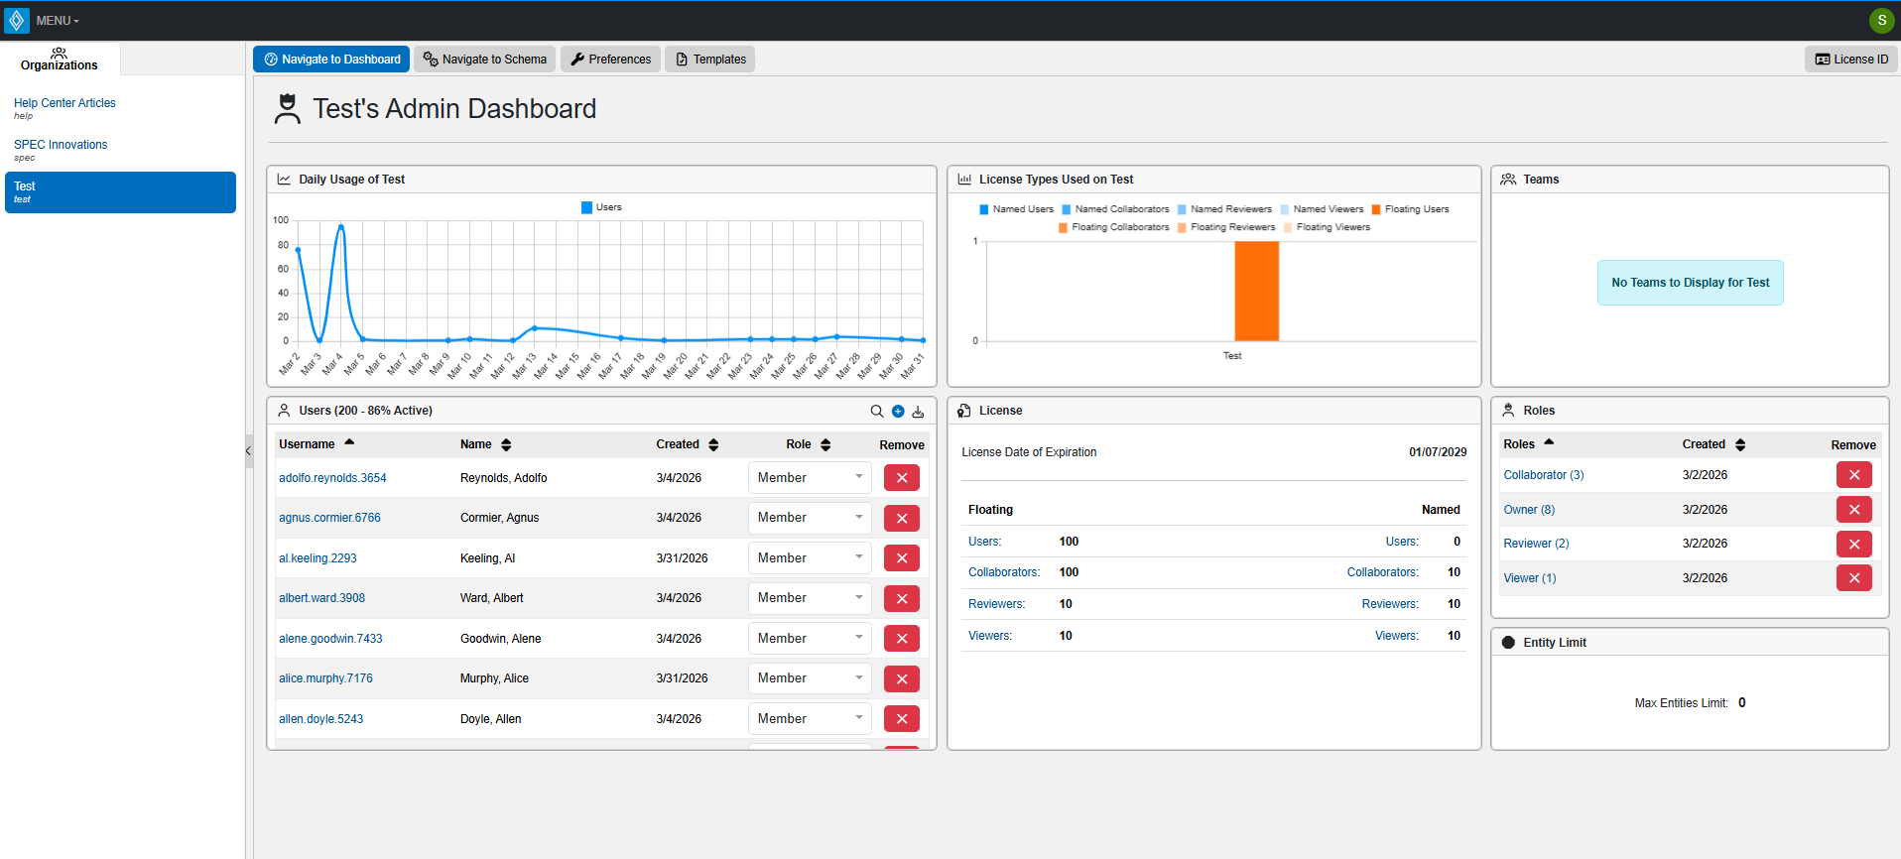Select the Organizations tab
1901x859 pixels.
pyautogui.click(x=60, y=60)
